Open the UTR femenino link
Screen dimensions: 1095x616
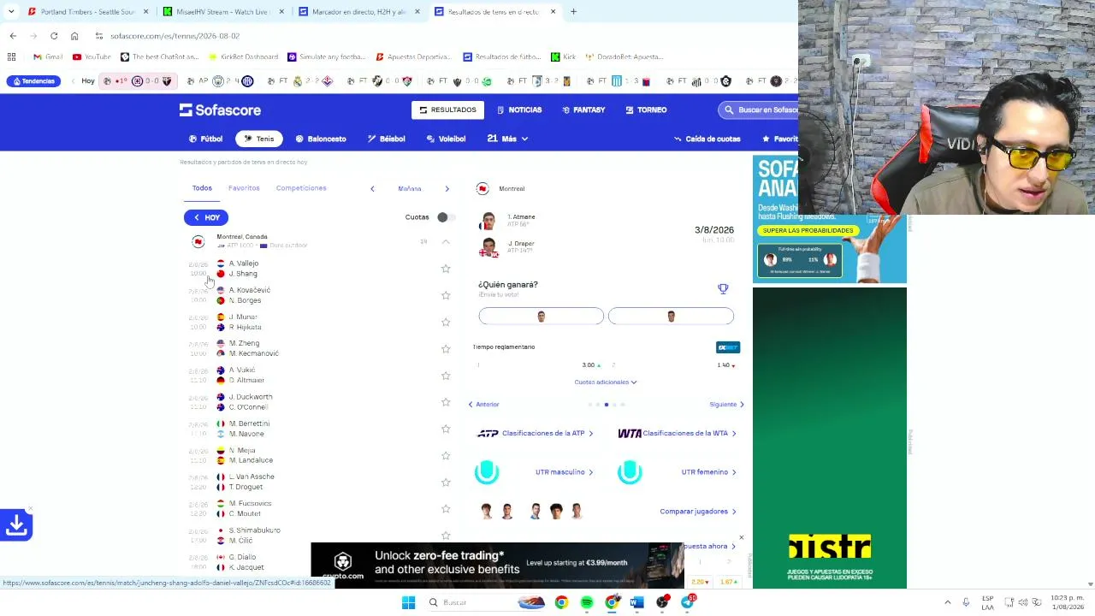[708, 472]
